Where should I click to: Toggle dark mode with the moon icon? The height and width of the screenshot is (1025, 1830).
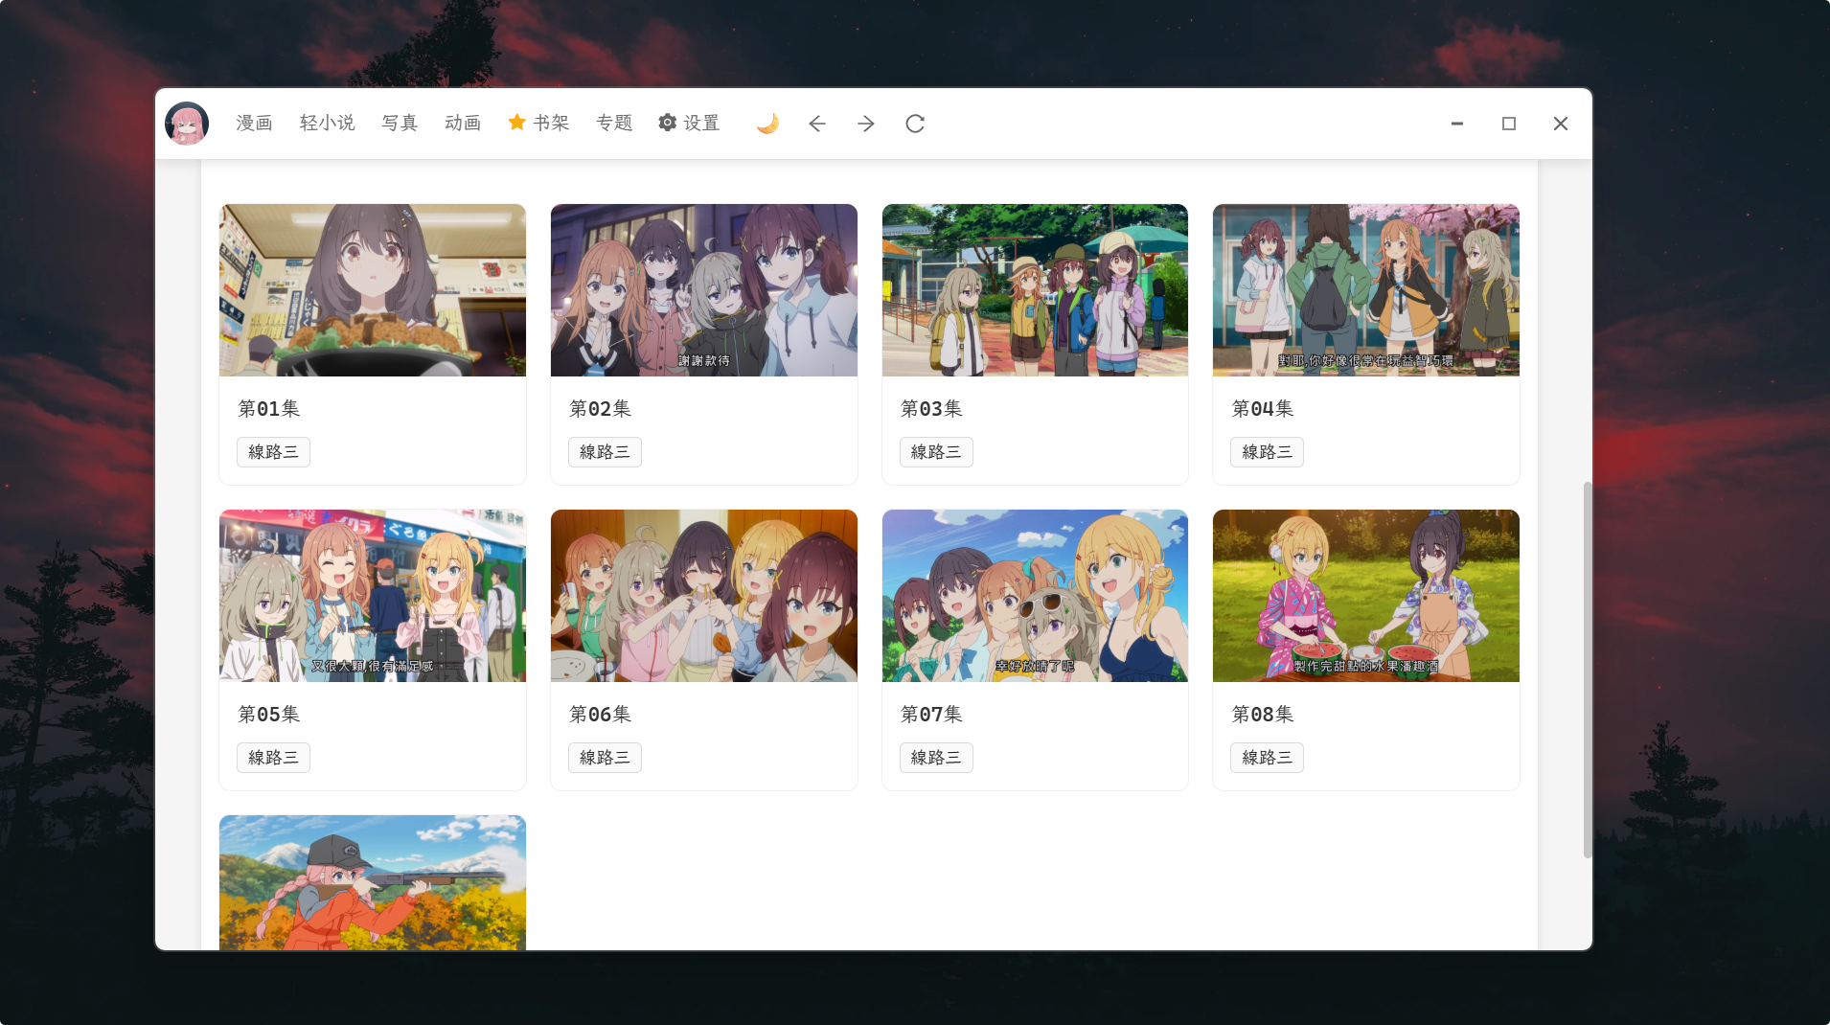[x=767, y=124]
